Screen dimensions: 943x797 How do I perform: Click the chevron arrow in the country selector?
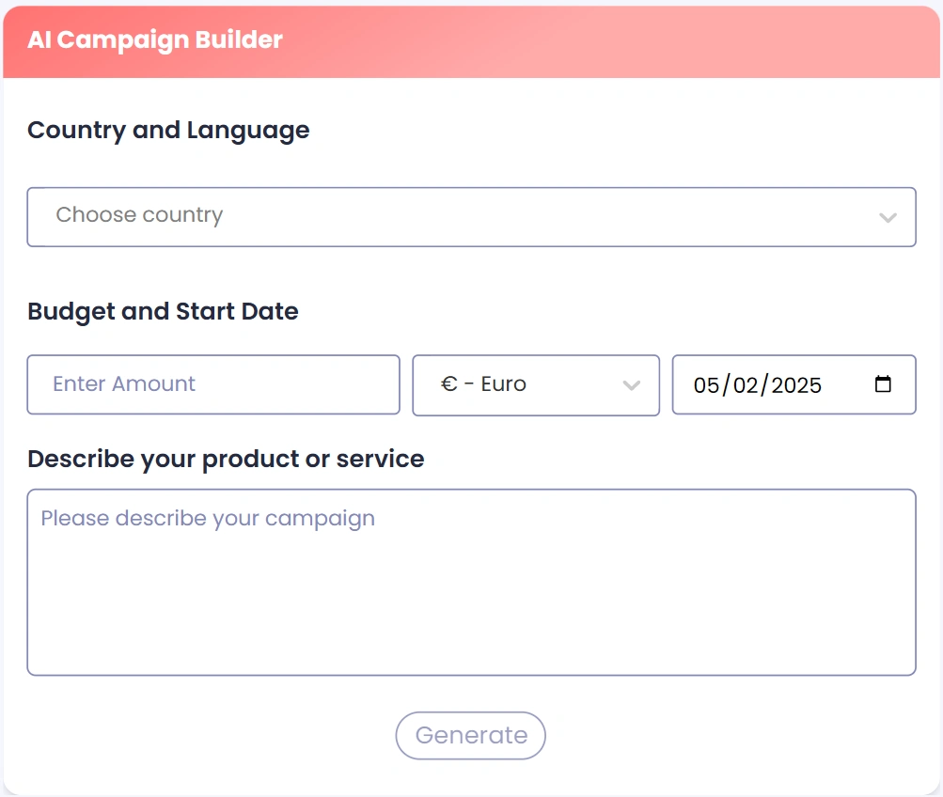(x=888, y=218)
